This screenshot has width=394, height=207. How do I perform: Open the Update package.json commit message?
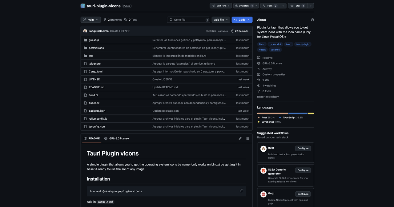(166, 111)
